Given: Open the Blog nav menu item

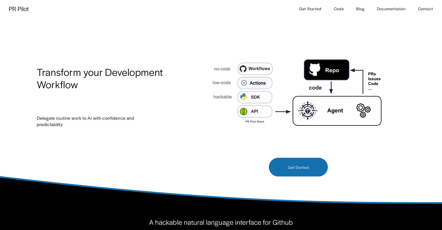Looking at the screenshot, I should [x=360, y=9].
